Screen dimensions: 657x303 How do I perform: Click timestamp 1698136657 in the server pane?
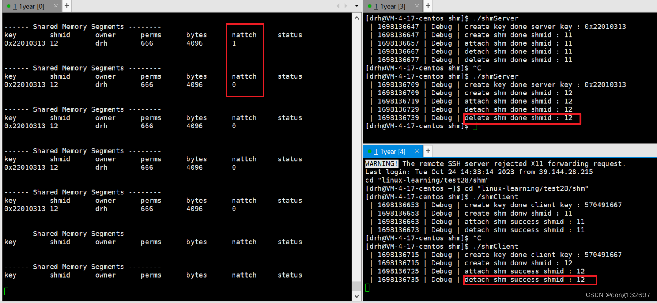398,43
